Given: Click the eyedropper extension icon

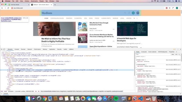Looking at the screenshot, I should (173, 8).
